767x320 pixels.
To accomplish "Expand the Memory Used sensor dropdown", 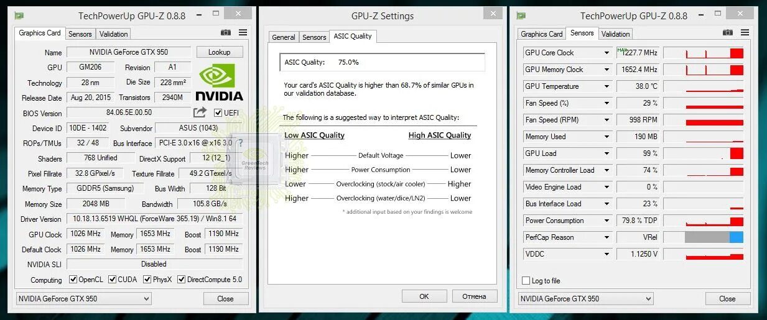I will pos(607,137).
